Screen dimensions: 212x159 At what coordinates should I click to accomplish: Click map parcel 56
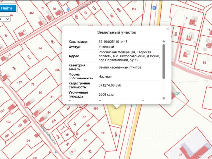[204, 63]
